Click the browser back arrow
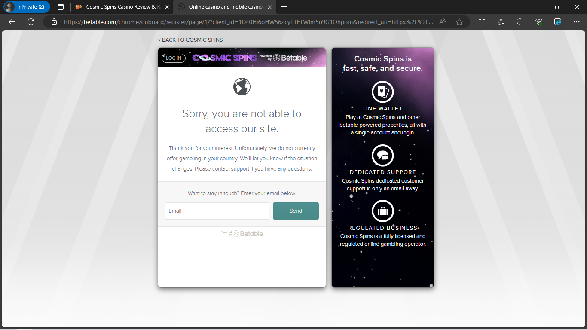 point(12,22)
